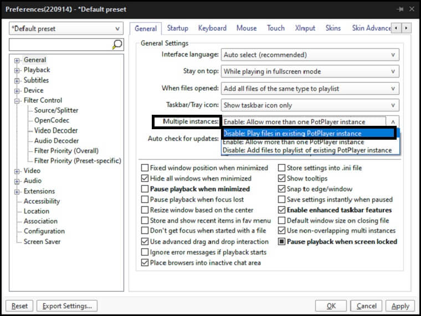Image resolution: width=421 pixels, height=316 pixels.
Task: Select Audio Decoder tree item
Action: point(57,141)
